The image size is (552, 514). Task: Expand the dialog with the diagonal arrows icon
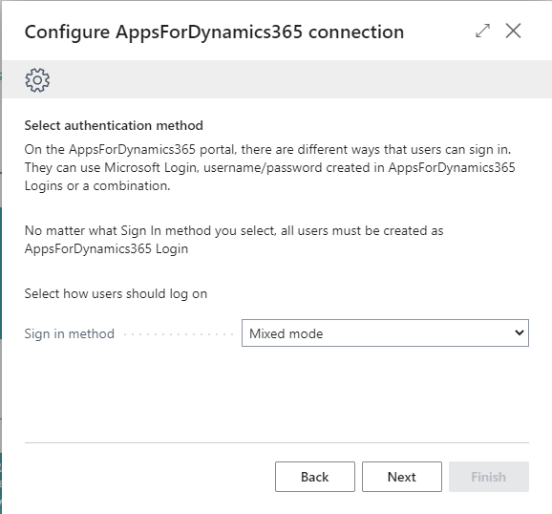482,31
